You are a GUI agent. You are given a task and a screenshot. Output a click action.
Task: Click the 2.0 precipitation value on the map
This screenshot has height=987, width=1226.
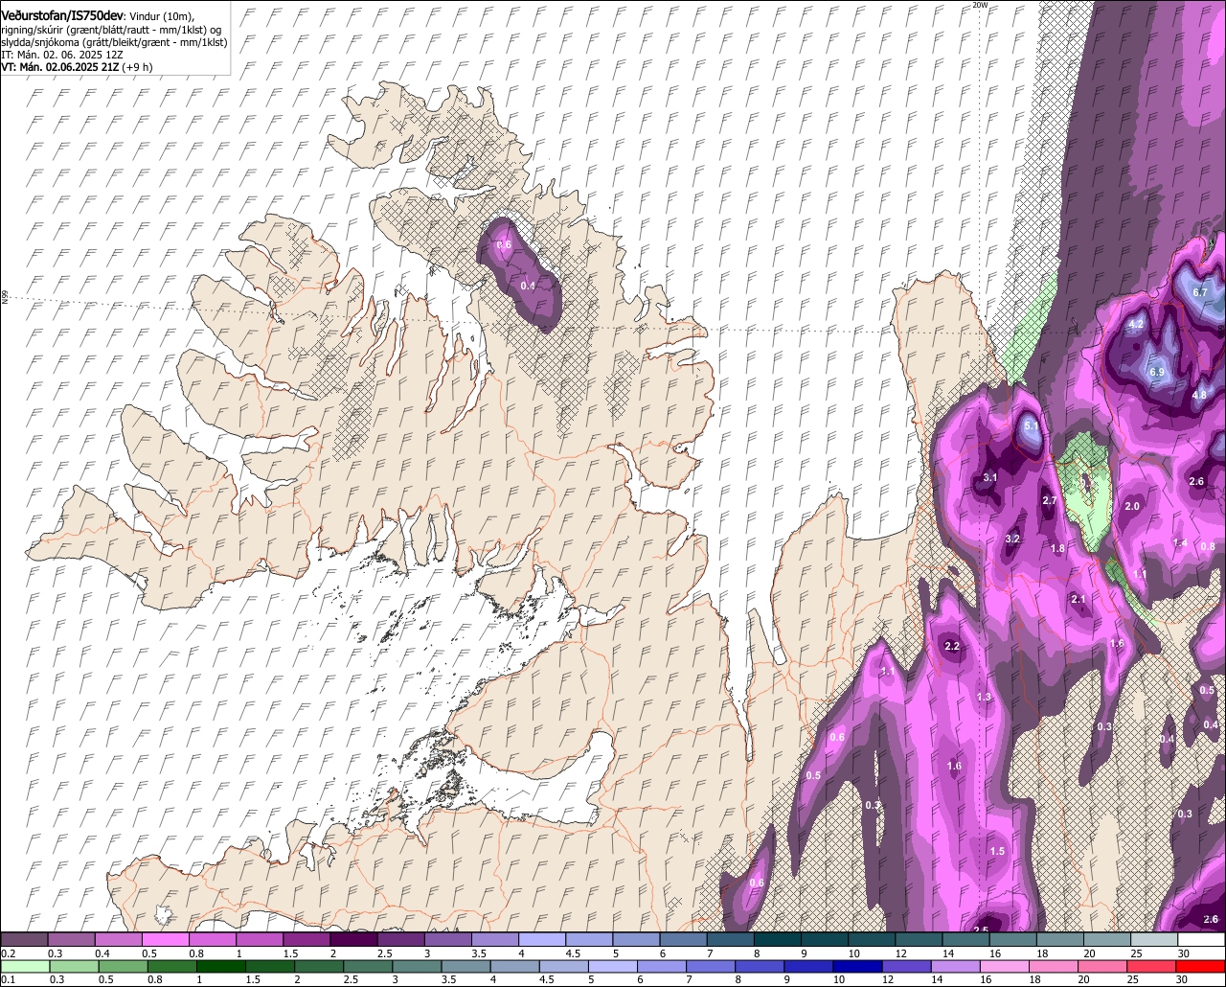pyautogui.click(x=1132, y=506)
